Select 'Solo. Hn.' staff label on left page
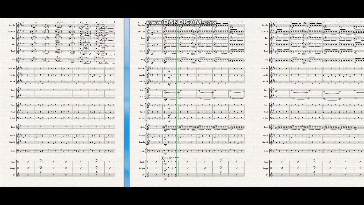Image resolution: width=364 pixels, height=205 pixels. click(x=12, y=68)
